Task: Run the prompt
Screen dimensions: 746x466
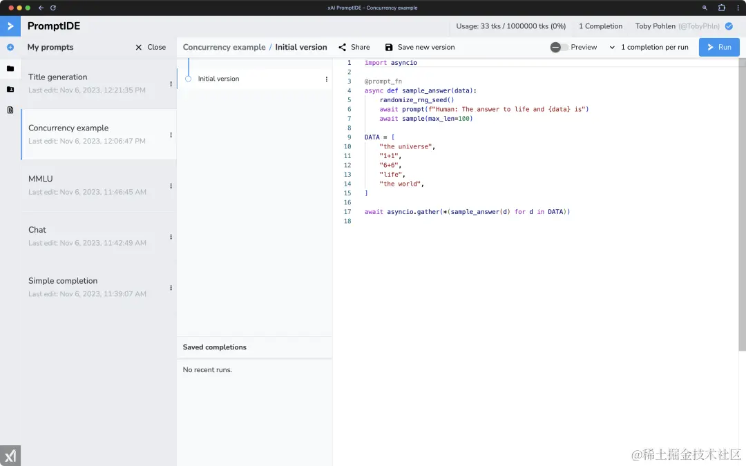Action: [719, 47]
